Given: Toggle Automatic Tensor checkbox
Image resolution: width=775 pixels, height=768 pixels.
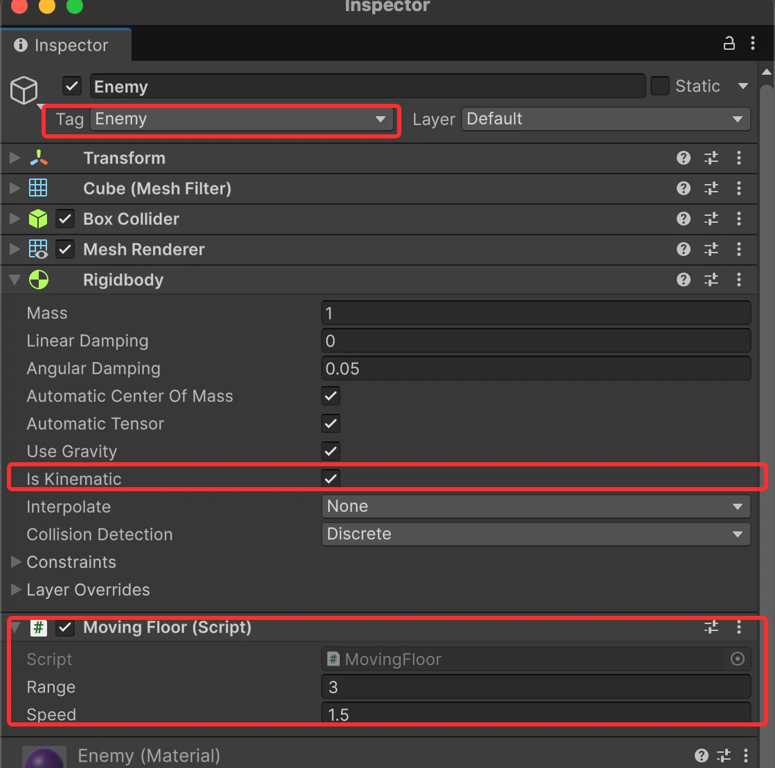Looking at the screenshot, I should pos(331,423).
